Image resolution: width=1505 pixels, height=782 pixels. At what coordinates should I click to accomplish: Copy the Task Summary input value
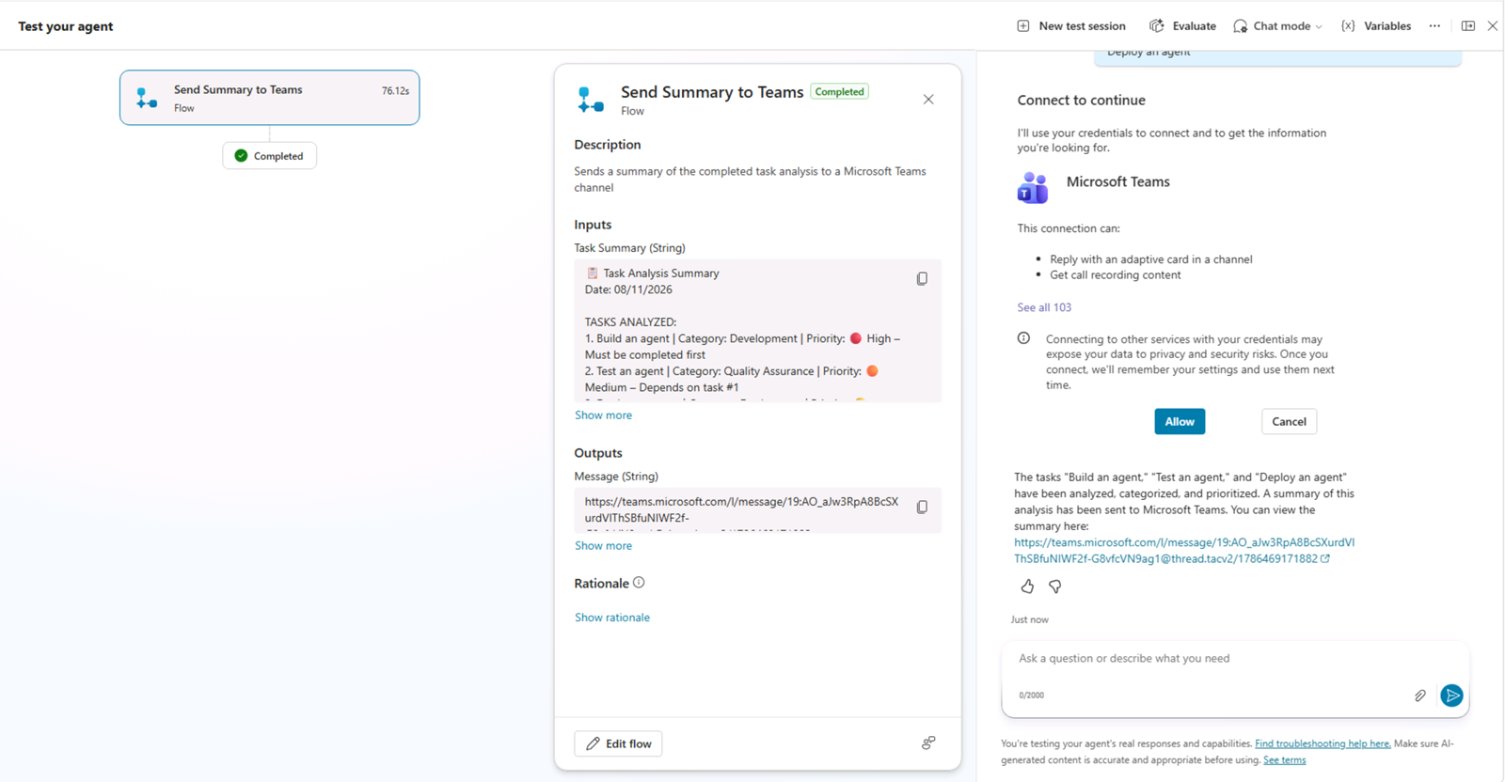tap(922, 279)
